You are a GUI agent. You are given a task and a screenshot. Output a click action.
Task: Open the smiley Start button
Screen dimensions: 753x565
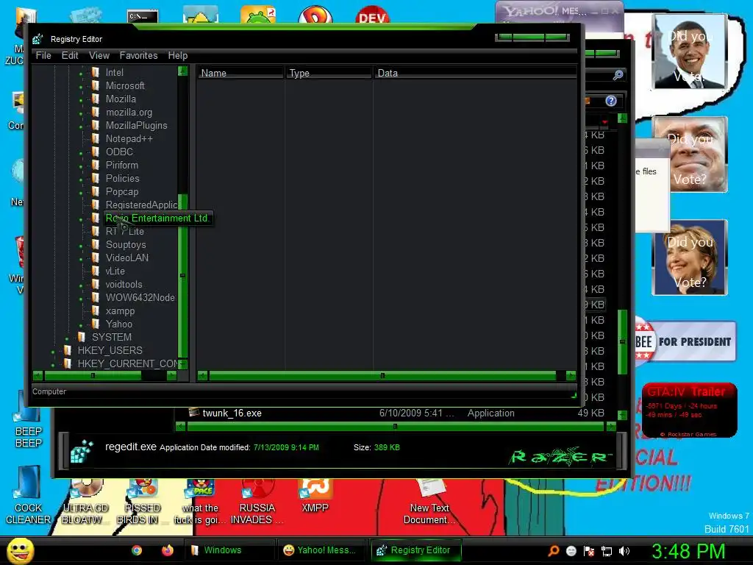pos(20,550)
